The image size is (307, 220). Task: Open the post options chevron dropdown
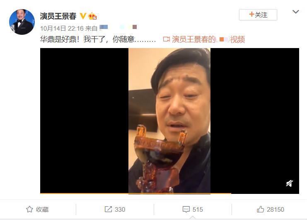coord(296,12)
